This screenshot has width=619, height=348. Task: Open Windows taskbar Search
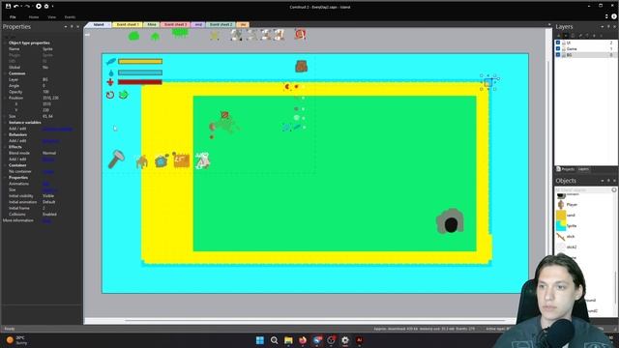(275, 340)
